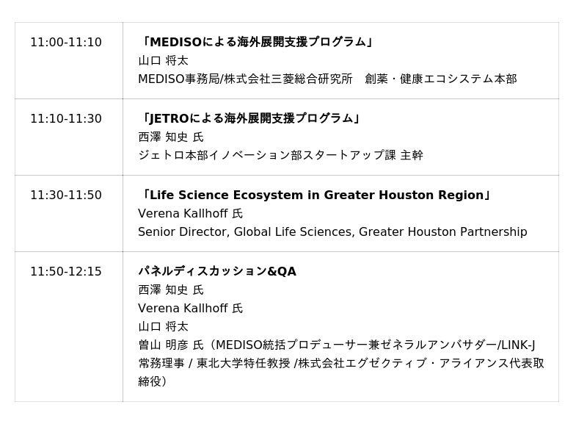Image resolution: width=587 pixels, height=424 pixels.
Task: Select the 11:50-12:15 time cell
Action: [66, 272]
